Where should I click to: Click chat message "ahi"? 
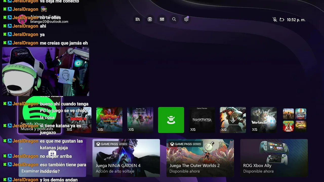(x=43, y=26)
